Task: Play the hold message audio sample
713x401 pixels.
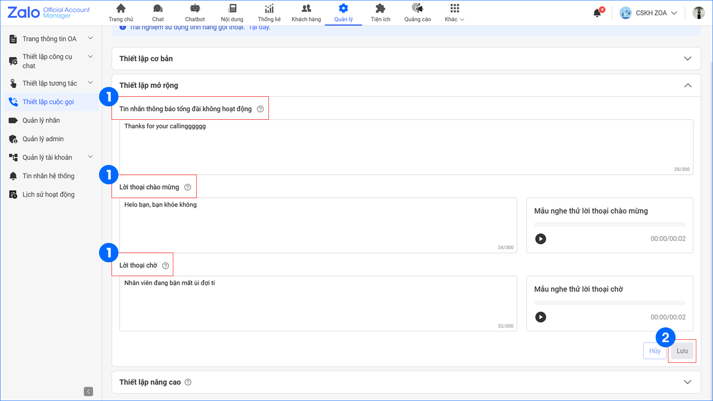Action: [x=541, y=317]
